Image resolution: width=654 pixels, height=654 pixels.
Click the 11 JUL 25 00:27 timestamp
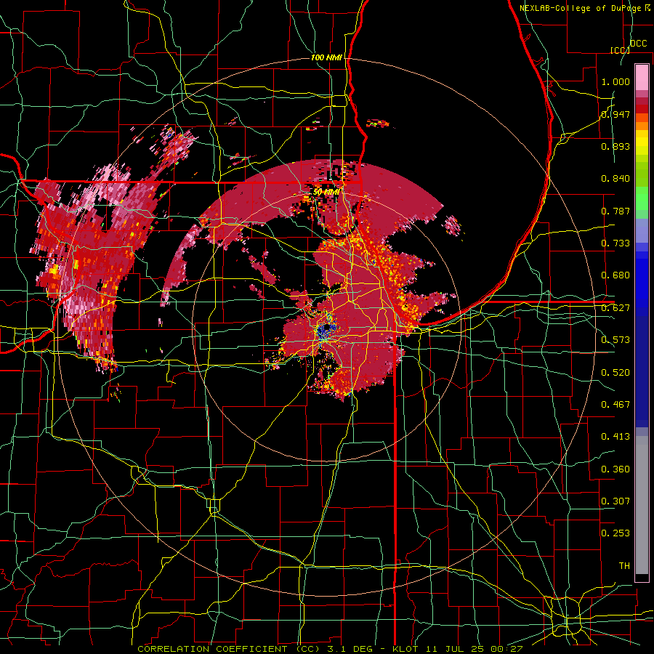pos(475,649)
